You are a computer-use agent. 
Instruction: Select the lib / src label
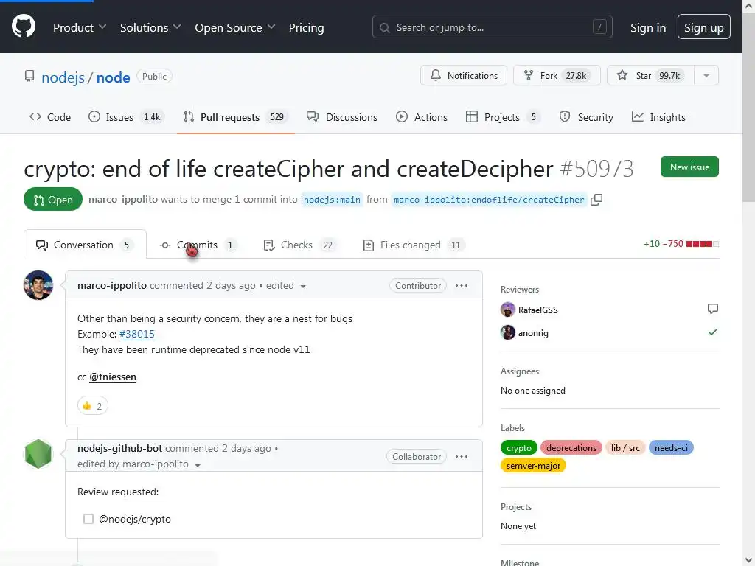(625, 447)
